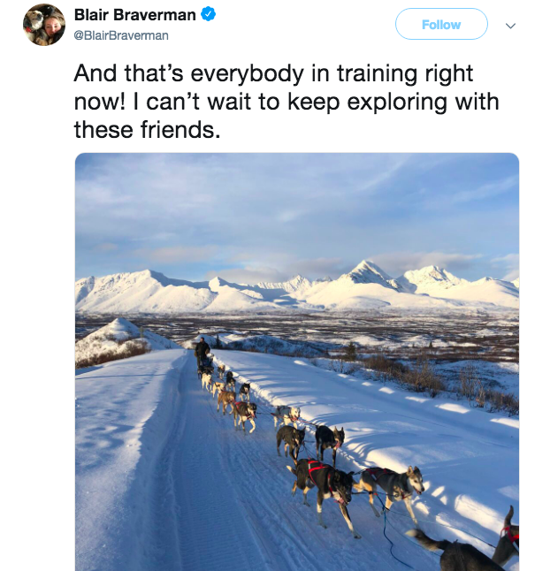Open the Blair Braverman display name link
Viewport: 550px width, 571px height.
tap(134, 15)
